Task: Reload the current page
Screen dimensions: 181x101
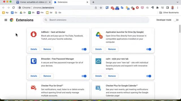Action: [14, 8]
